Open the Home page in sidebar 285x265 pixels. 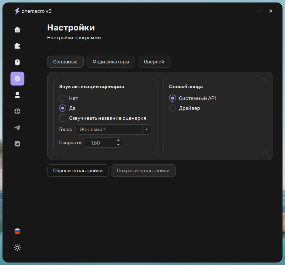click(17, 30)
